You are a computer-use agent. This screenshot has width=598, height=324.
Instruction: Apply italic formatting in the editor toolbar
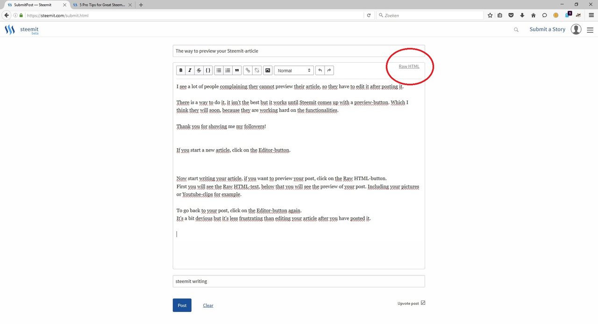pyautogui.click(x=190, y=71)
